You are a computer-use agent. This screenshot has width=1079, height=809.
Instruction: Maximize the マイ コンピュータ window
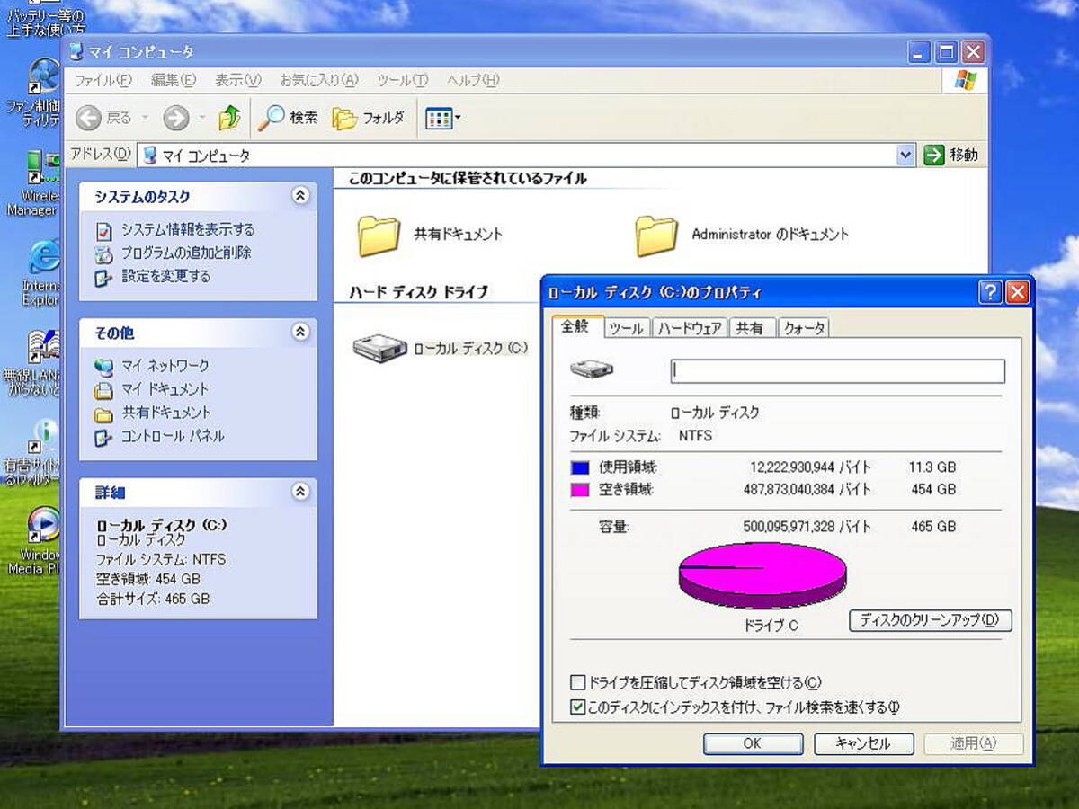(x=946, y=52)
